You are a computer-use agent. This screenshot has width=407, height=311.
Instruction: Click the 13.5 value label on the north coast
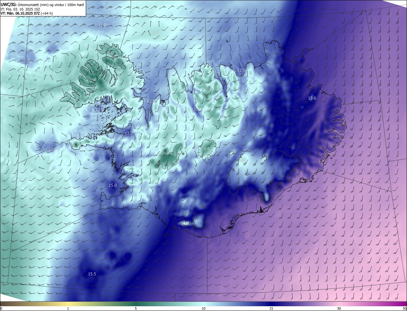pos(241,70)
